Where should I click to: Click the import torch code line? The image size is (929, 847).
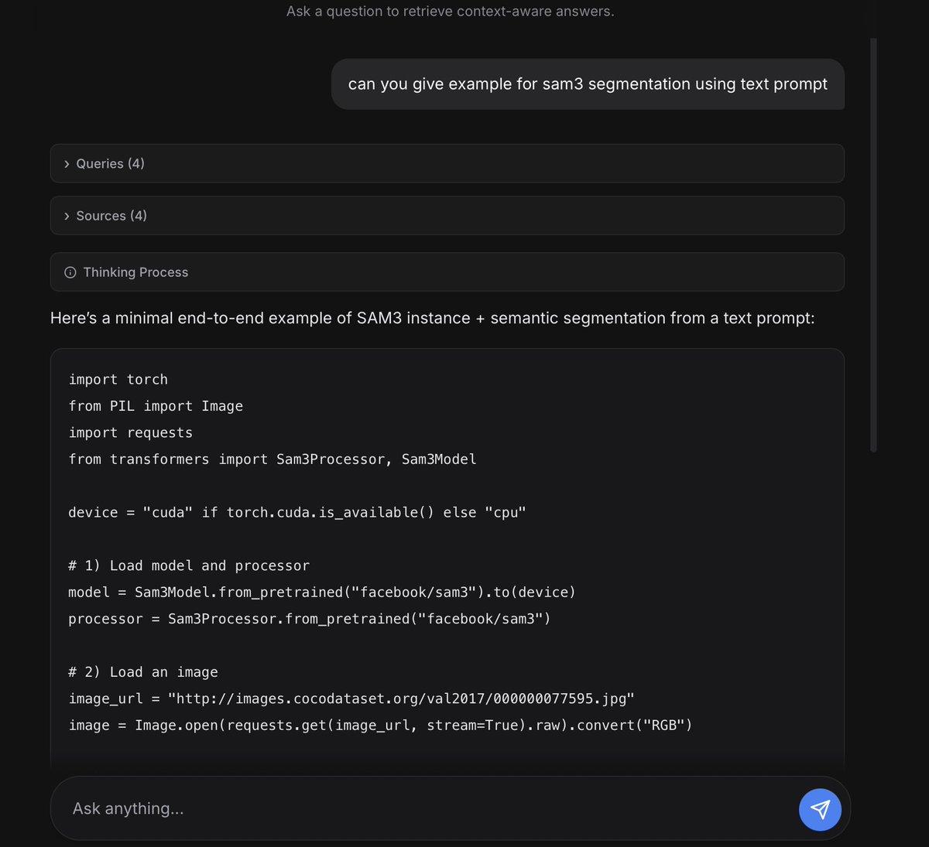click(x=118, y=379)
